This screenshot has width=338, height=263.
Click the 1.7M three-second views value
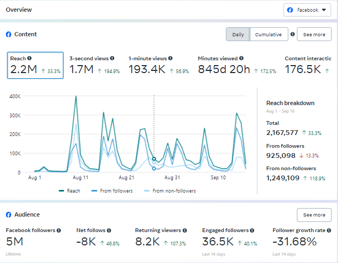tap(82, 69)
